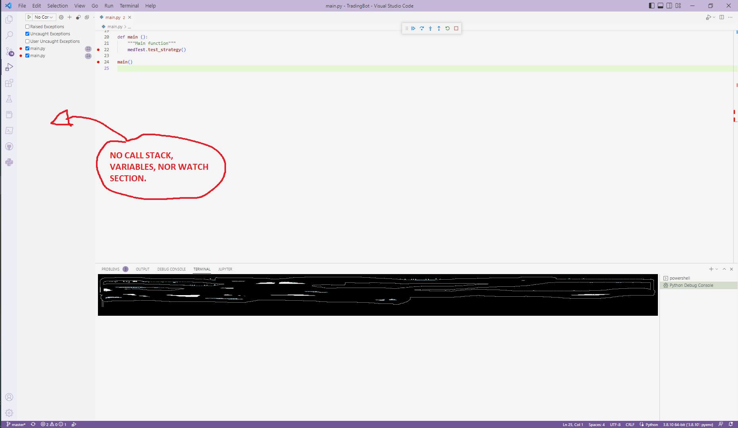
Task: Click Step Out in the debug toolbar
Action: [439, 28]
